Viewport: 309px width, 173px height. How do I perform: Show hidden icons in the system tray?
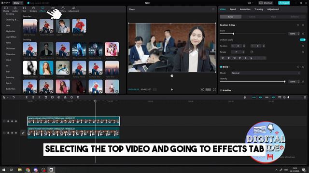276,170
